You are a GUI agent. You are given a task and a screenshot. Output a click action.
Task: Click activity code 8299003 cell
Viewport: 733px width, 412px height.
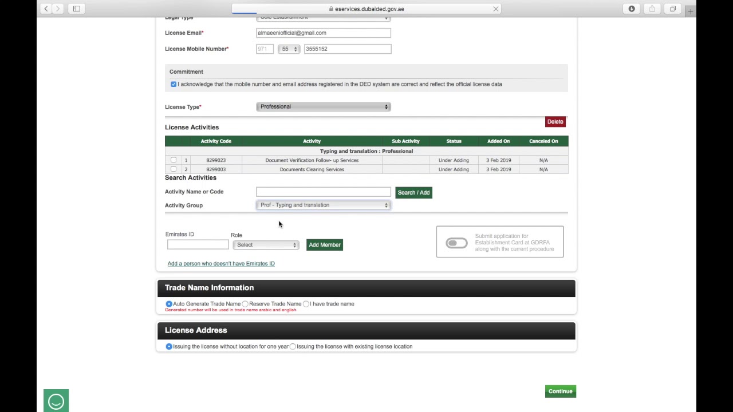(x=216, y=169)
